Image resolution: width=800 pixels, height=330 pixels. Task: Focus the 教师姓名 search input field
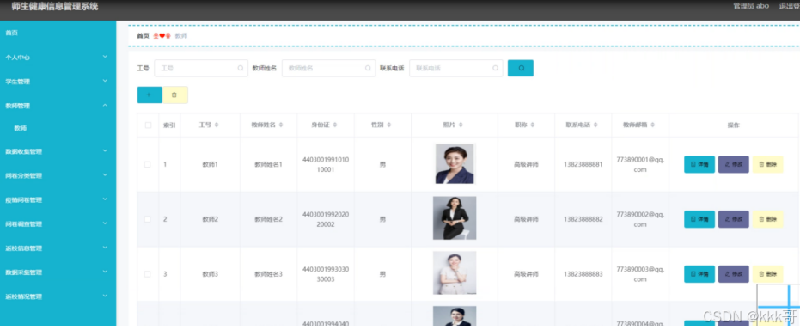(328, 69)
